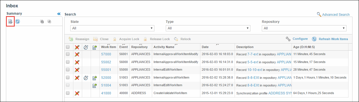Open the Advanced Search link
The width and height of the screenshot is (359, 102).
pos(336,14)
